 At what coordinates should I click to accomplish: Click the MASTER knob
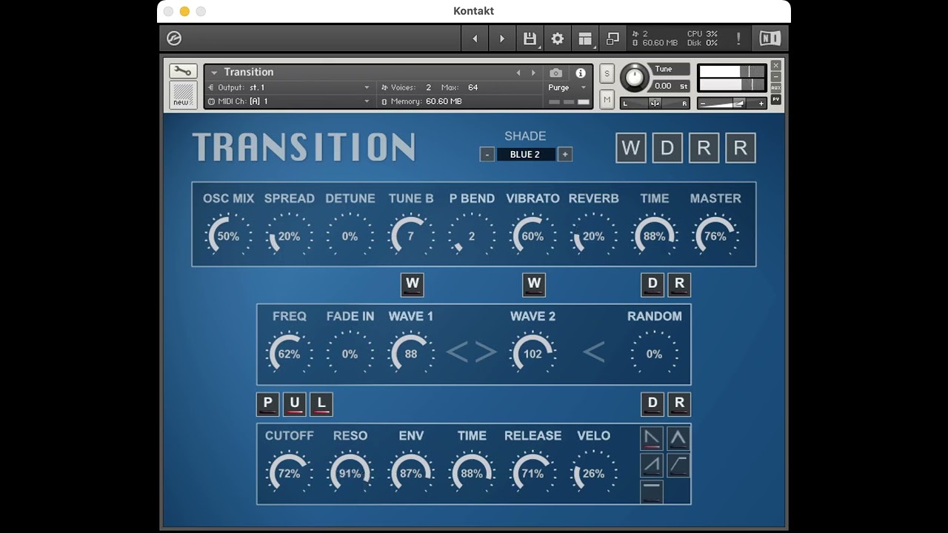[715, 236]
